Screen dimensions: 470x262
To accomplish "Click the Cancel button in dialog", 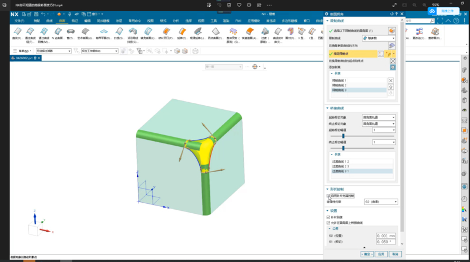I will [x=395, y=254].
